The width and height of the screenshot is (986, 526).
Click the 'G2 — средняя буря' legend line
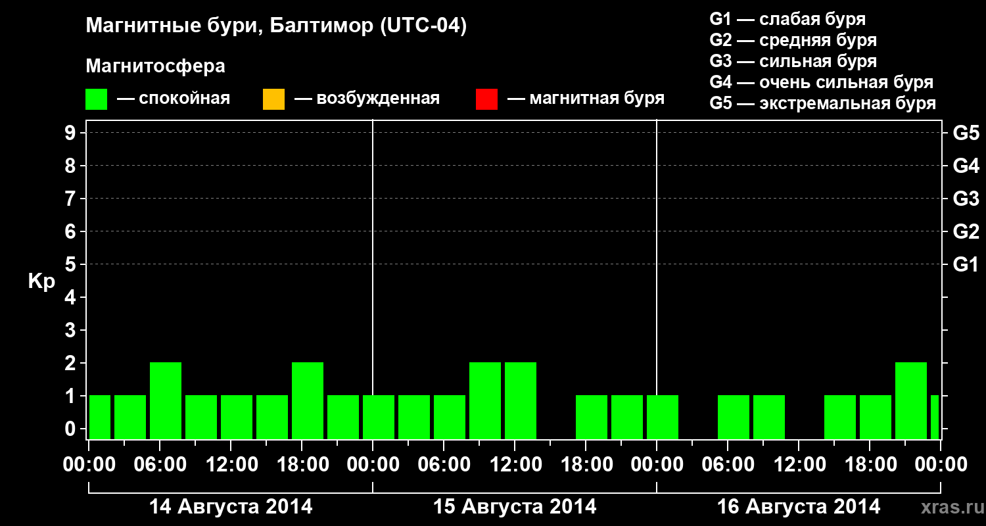pyautogui.click(x=793, y=40)
